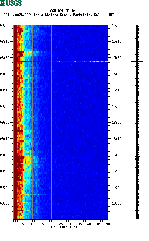Select the title text 'LCCB DP1 BP 40'
Screen dimensions: 149x241
pyautogui.click(x=62, y=11)
